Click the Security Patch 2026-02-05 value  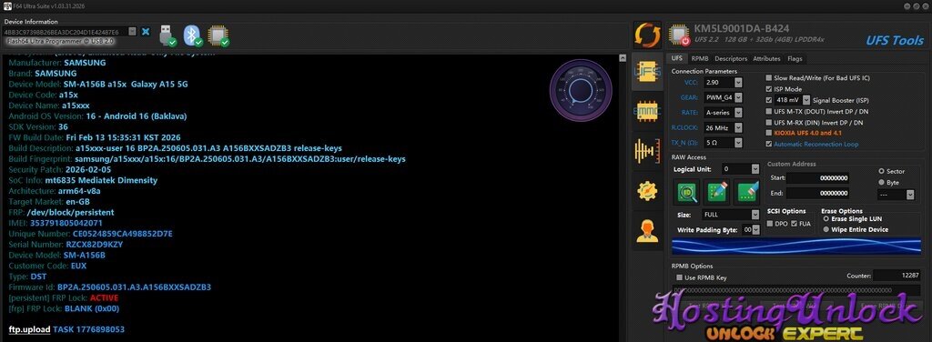88,169
